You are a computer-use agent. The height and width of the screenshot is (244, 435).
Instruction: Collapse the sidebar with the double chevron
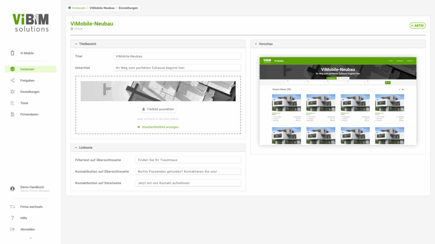(x=30, y=238)
